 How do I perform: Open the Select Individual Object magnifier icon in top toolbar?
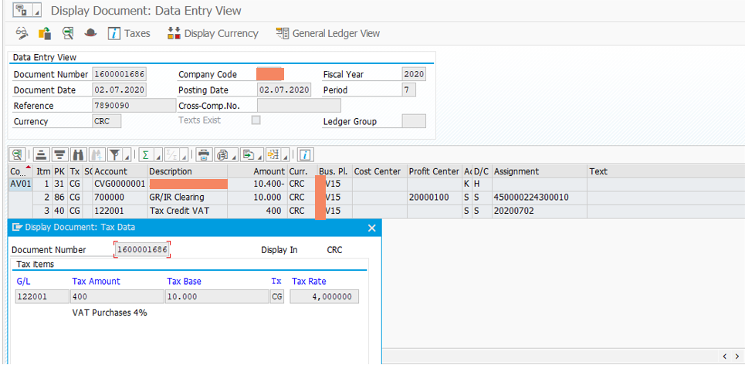(68, 33)
